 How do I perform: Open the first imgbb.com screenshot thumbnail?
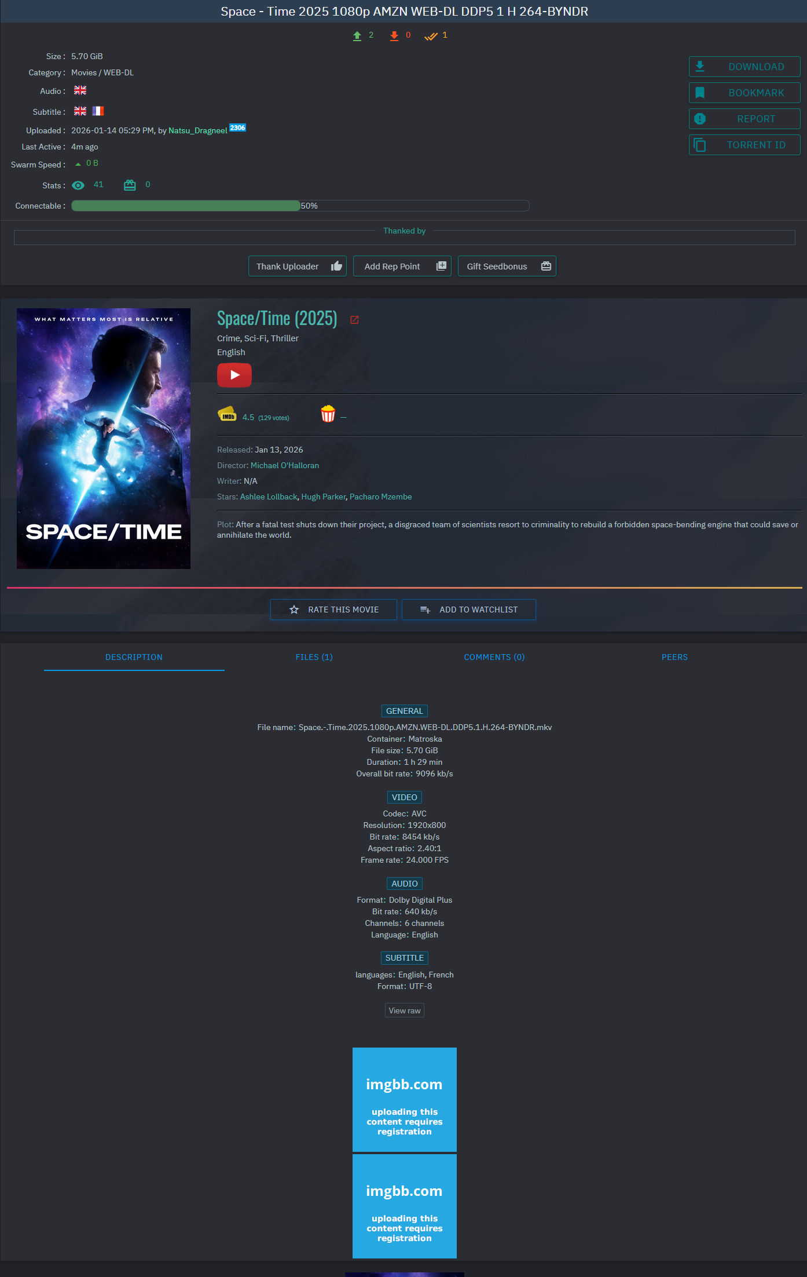[x=405, y=1100]
